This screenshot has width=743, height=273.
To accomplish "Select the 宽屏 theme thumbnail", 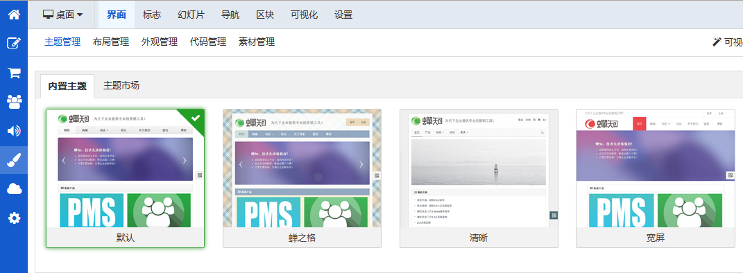I will tap(656, 168).
